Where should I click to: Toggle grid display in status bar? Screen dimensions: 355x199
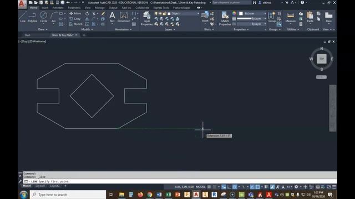tap(209, 187)
